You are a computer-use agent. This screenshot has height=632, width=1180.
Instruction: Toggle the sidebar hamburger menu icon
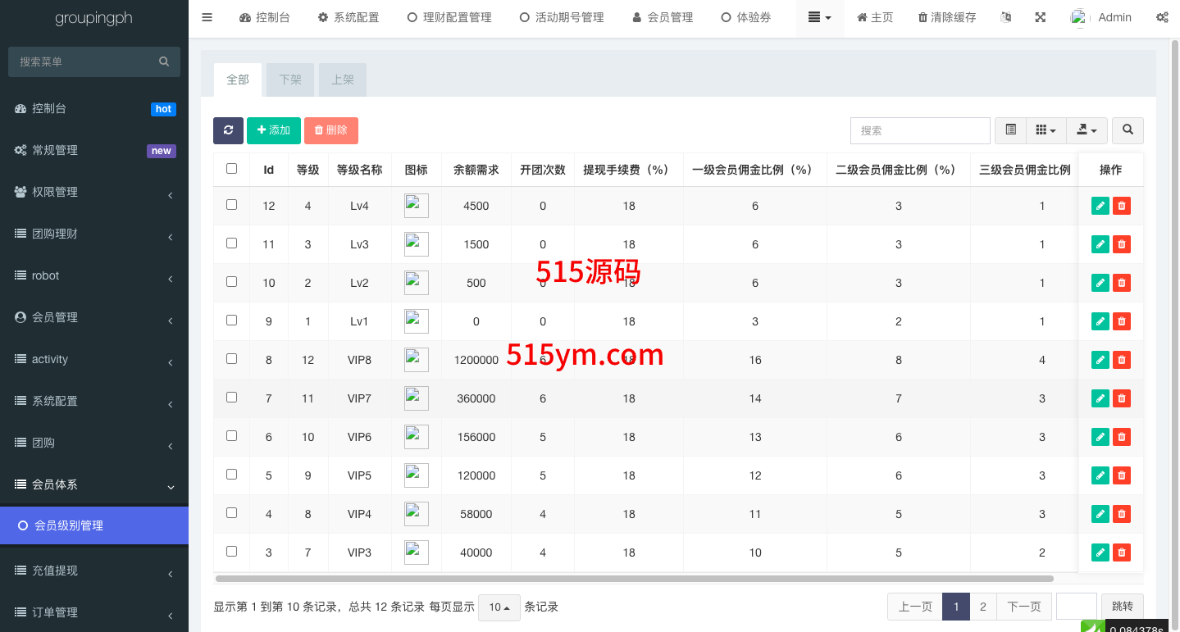[x=207, y=17]
